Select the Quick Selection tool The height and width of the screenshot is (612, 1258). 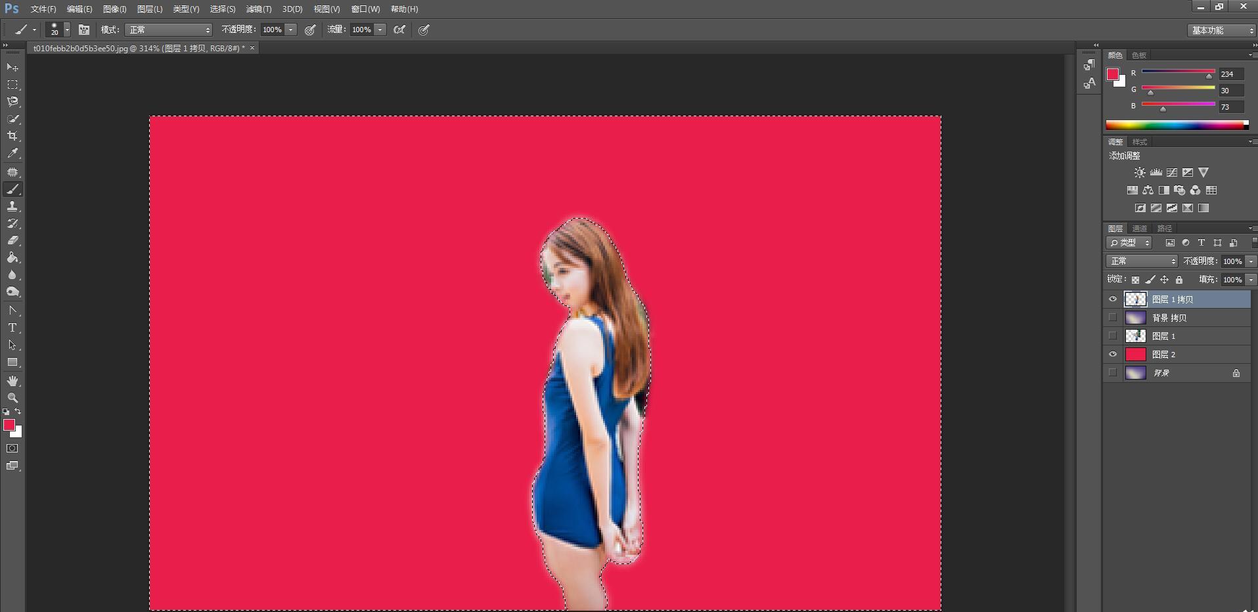[x=12, y=119]
